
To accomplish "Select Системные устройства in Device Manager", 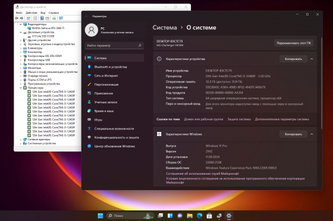I will (x=42, y=143).
